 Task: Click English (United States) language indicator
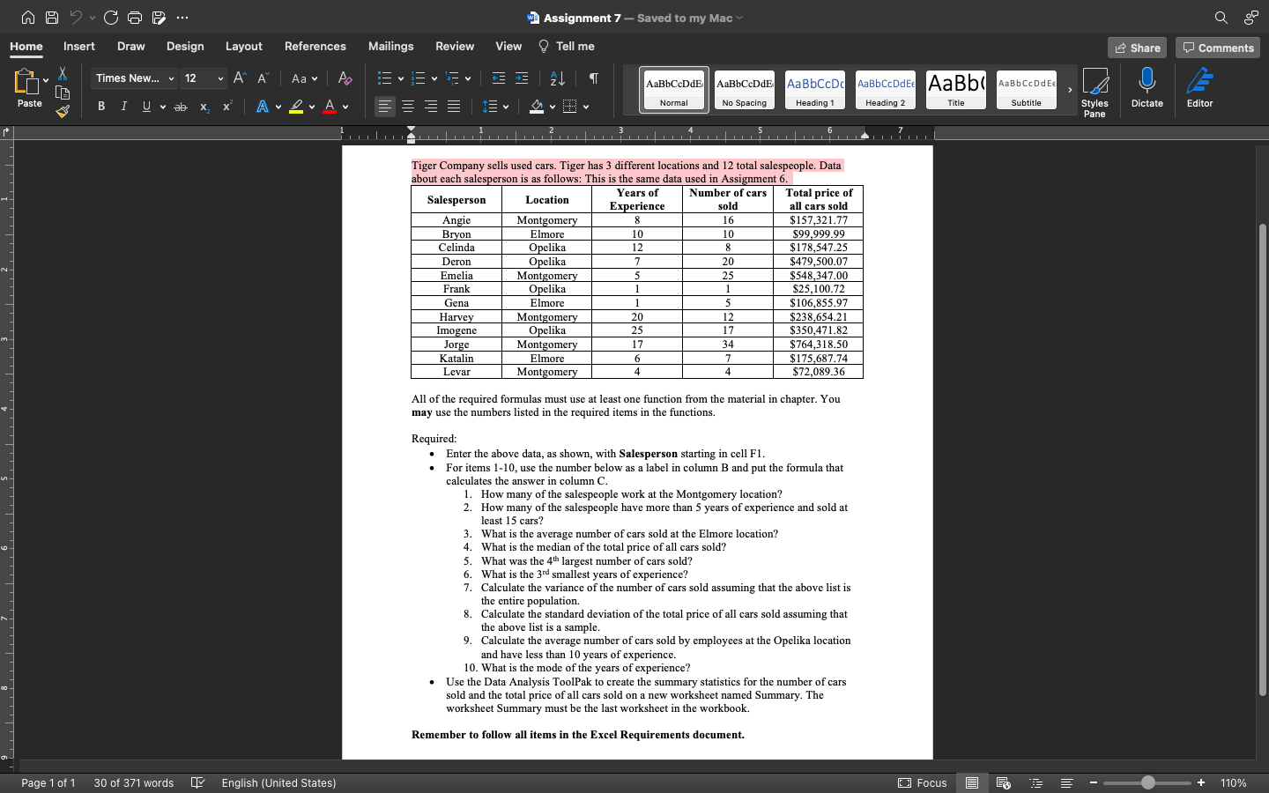[278, 782]
